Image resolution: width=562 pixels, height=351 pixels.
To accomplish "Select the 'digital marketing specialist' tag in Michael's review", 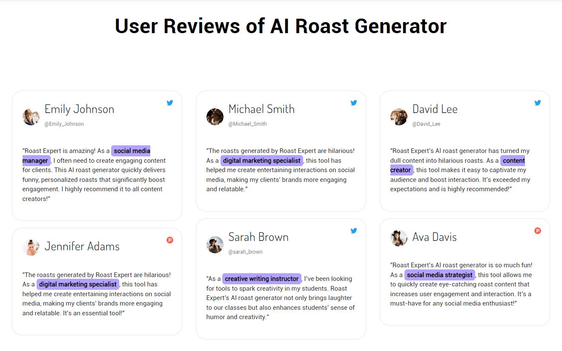I will tap(261, 160).
